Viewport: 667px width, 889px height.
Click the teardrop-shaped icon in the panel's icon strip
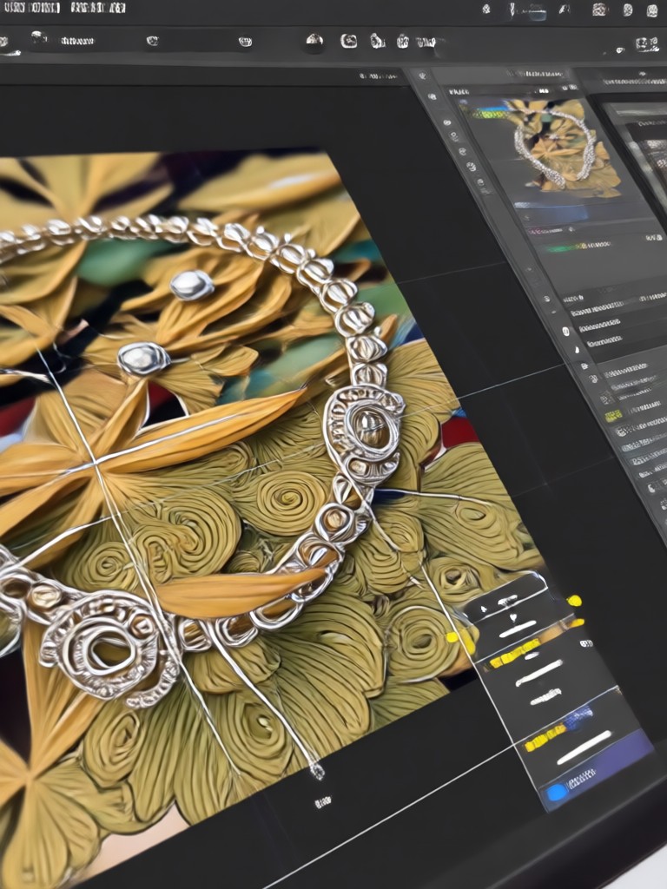[x=577, y=350]
